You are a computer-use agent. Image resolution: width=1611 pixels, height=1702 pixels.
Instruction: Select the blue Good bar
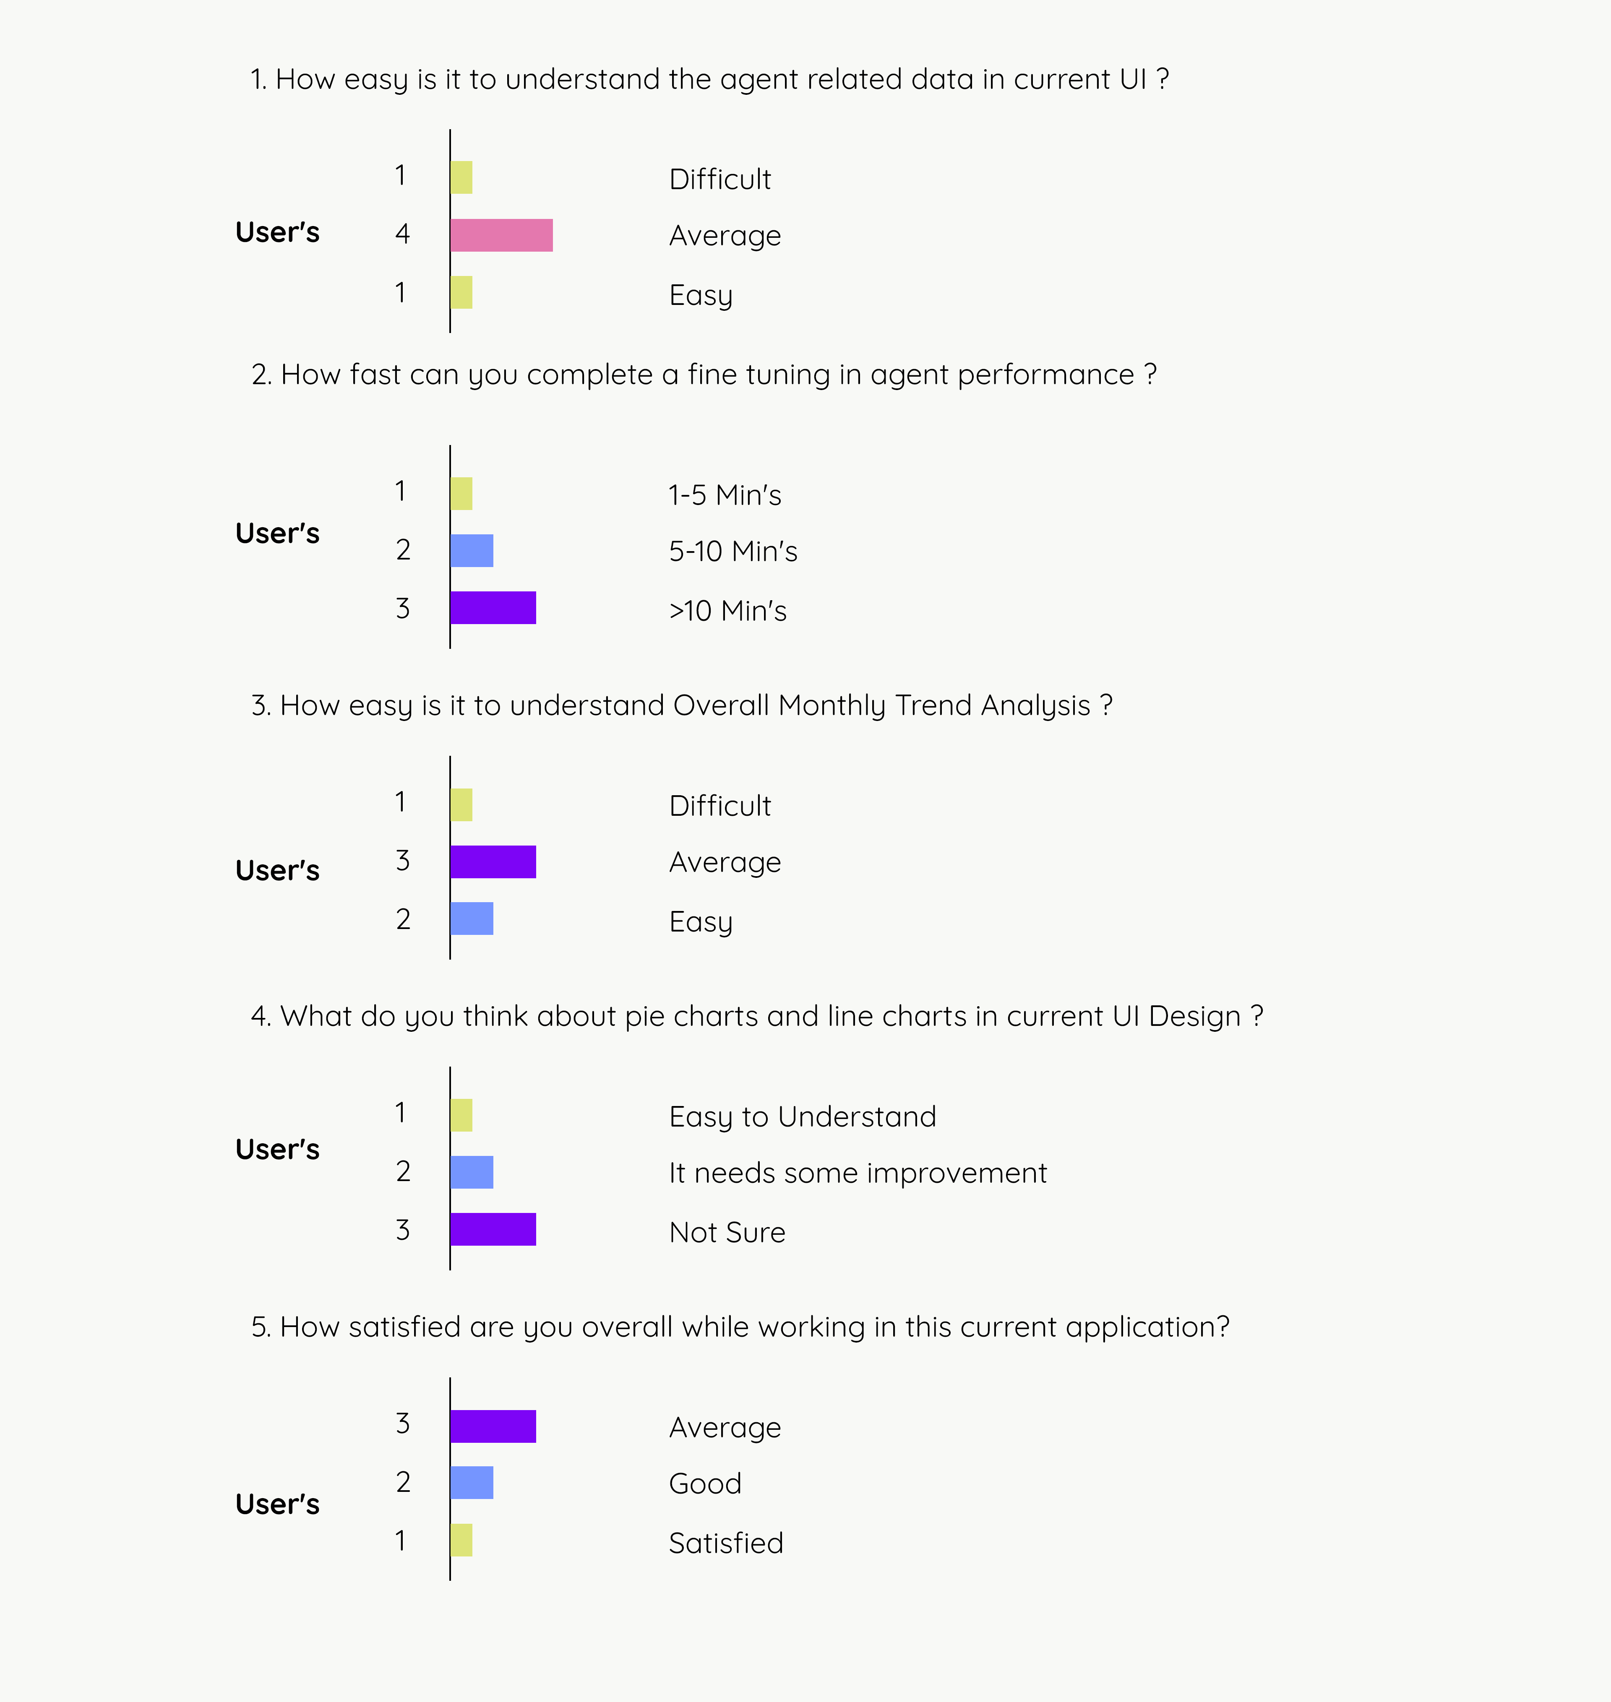click(472, 1483)
